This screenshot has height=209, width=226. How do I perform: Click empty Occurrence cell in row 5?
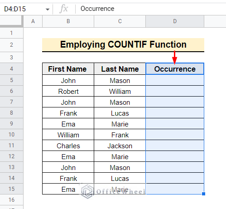(x=175, y=80)
